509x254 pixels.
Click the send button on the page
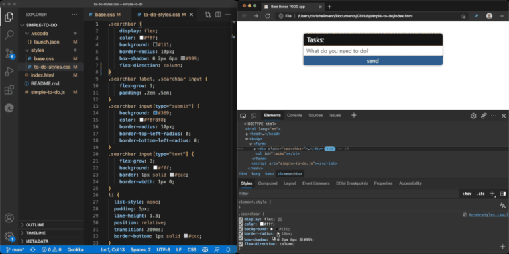(x=372, y=61)
